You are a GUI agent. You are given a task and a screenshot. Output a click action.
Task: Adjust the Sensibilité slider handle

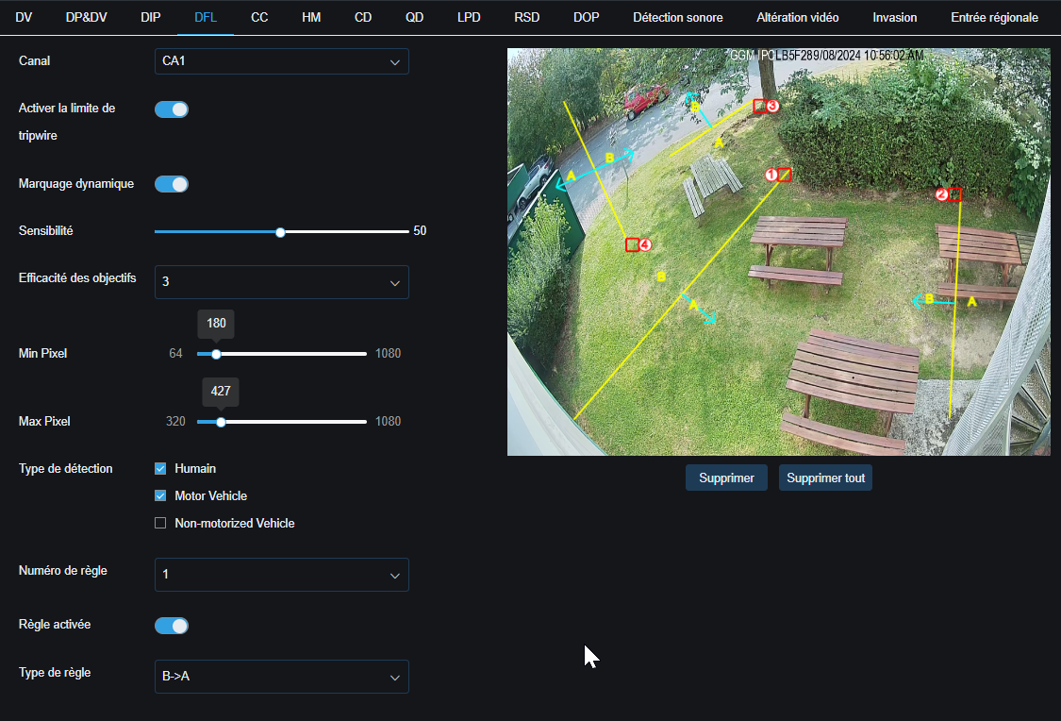pyautogui.click(x=280, y=230)
